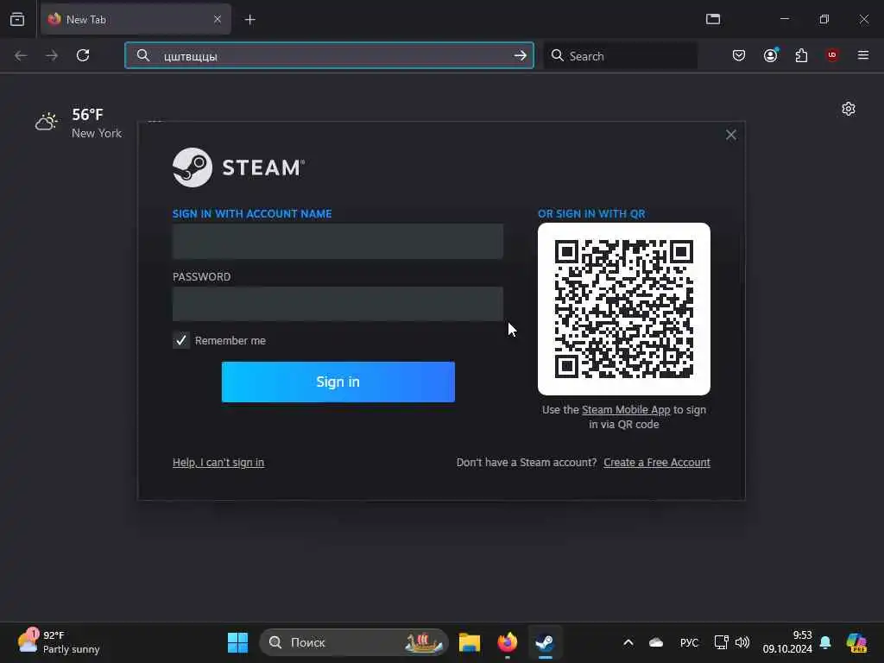The image size is (884, 663).
Task: Open OneDrive cloud tray icon
Action: (656, 642)
